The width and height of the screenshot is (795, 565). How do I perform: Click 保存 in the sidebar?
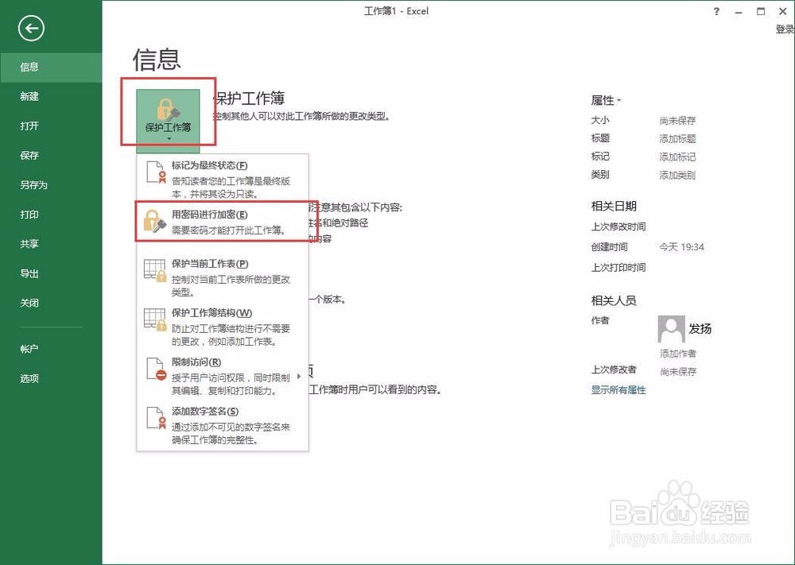tap(51, 155)
